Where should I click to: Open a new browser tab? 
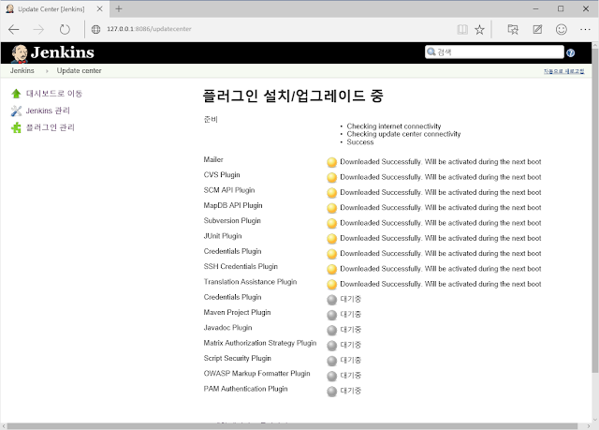point(119,8)
